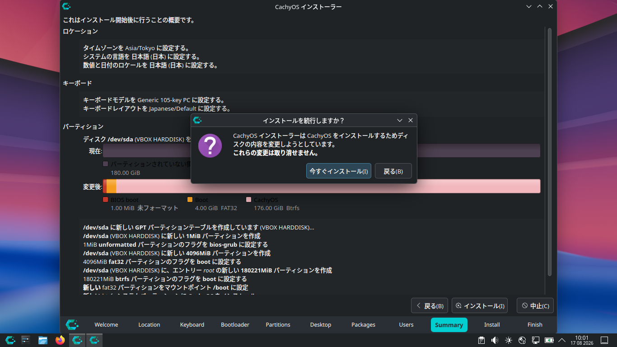
Task: Expand the hidden system tray icons arrow
Action: tap(562, 340)
